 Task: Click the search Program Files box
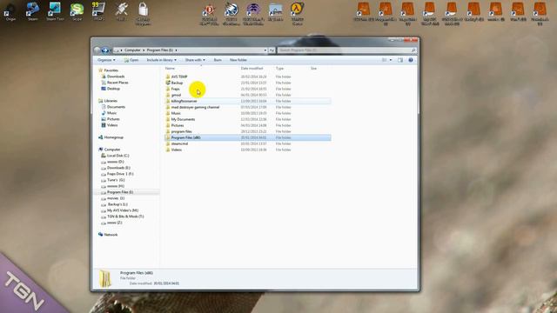pos(346,50)
